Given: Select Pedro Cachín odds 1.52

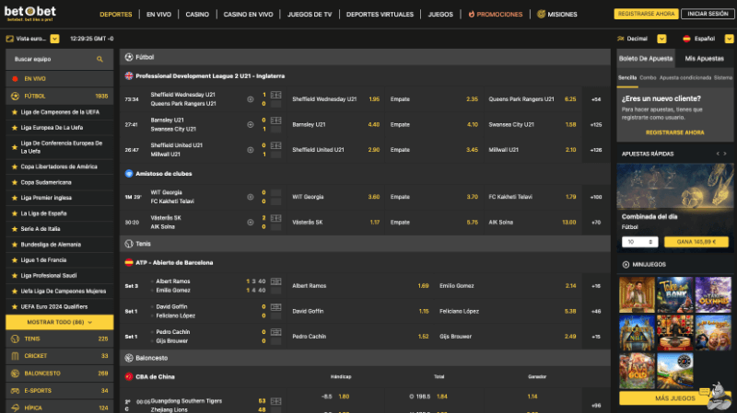Looking at the screenshot, I should [x=360, y=337].
